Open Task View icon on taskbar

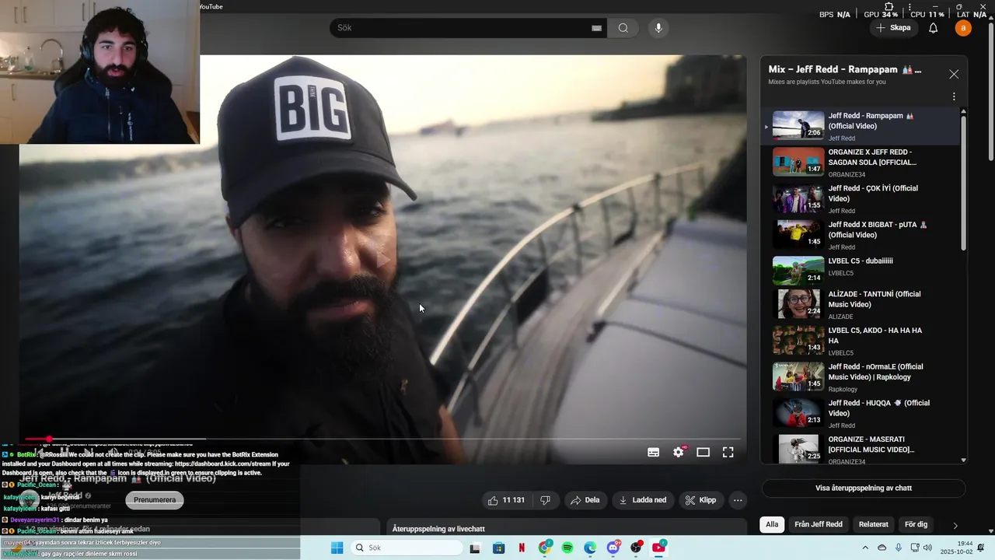coord(475,548)
